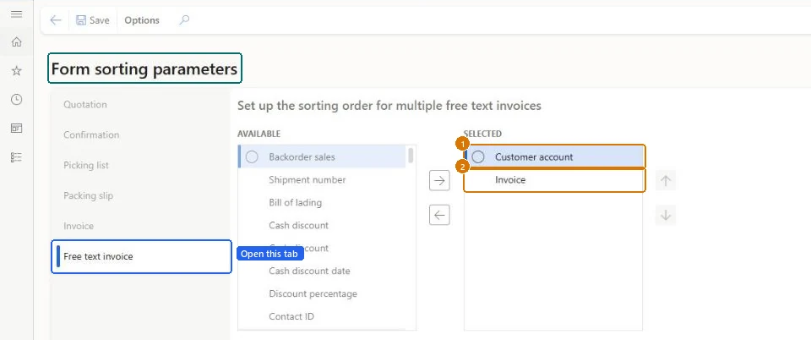
Task: Tick the Backorder sales row selector
Action: [252, 156]
